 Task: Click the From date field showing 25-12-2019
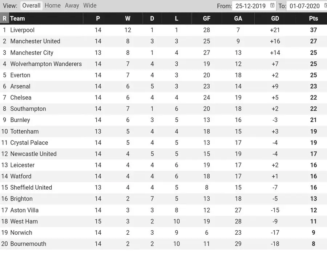(x=250, y=6)
